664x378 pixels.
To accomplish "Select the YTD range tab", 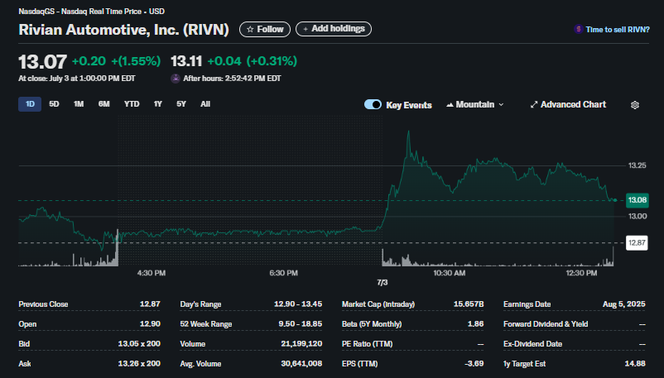I will tap(132, 104).
